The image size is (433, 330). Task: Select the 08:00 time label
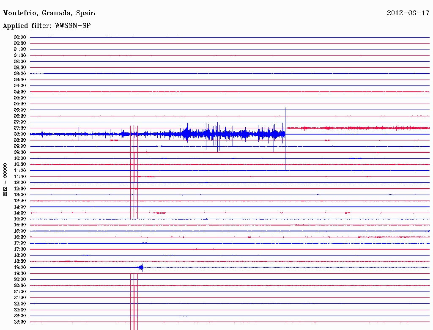coord(20,134)
